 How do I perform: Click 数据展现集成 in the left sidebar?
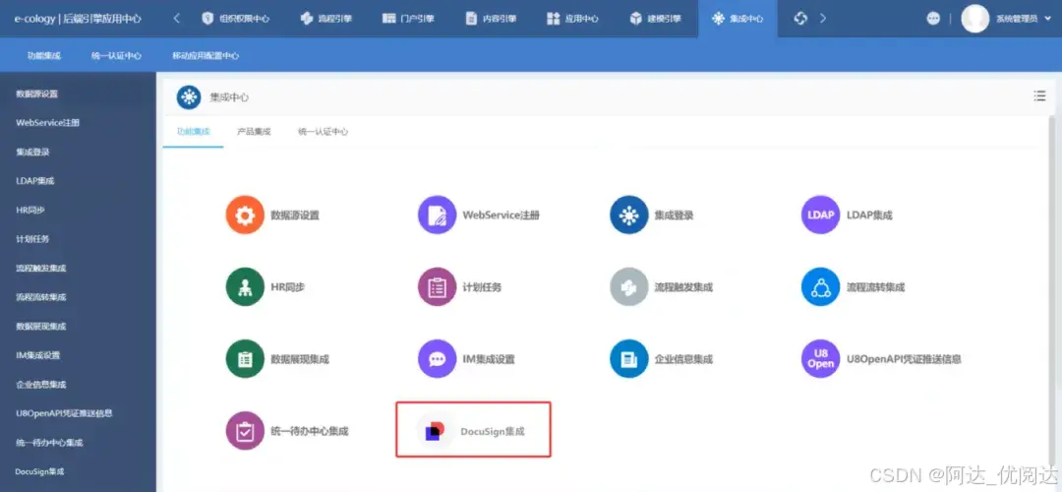tap(40, 326)
